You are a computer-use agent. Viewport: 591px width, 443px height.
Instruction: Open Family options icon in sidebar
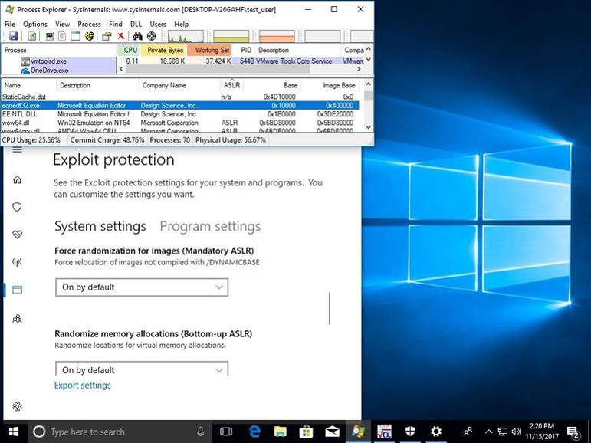17,317
